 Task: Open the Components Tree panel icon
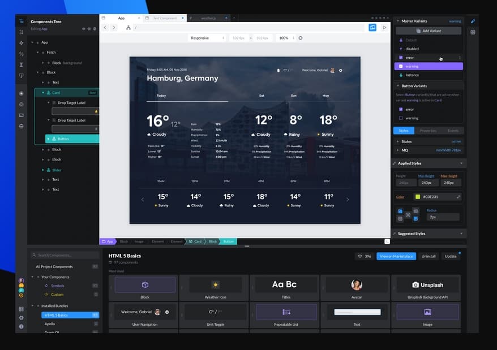22,21
